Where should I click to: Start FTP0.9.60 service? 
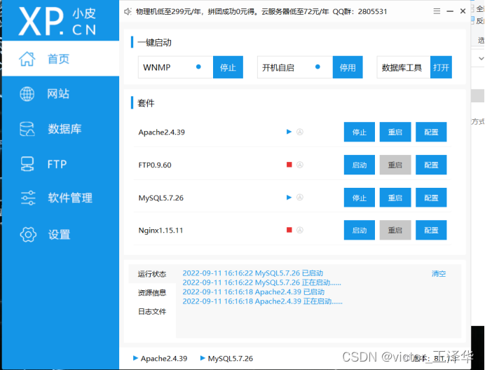[360, 165]
